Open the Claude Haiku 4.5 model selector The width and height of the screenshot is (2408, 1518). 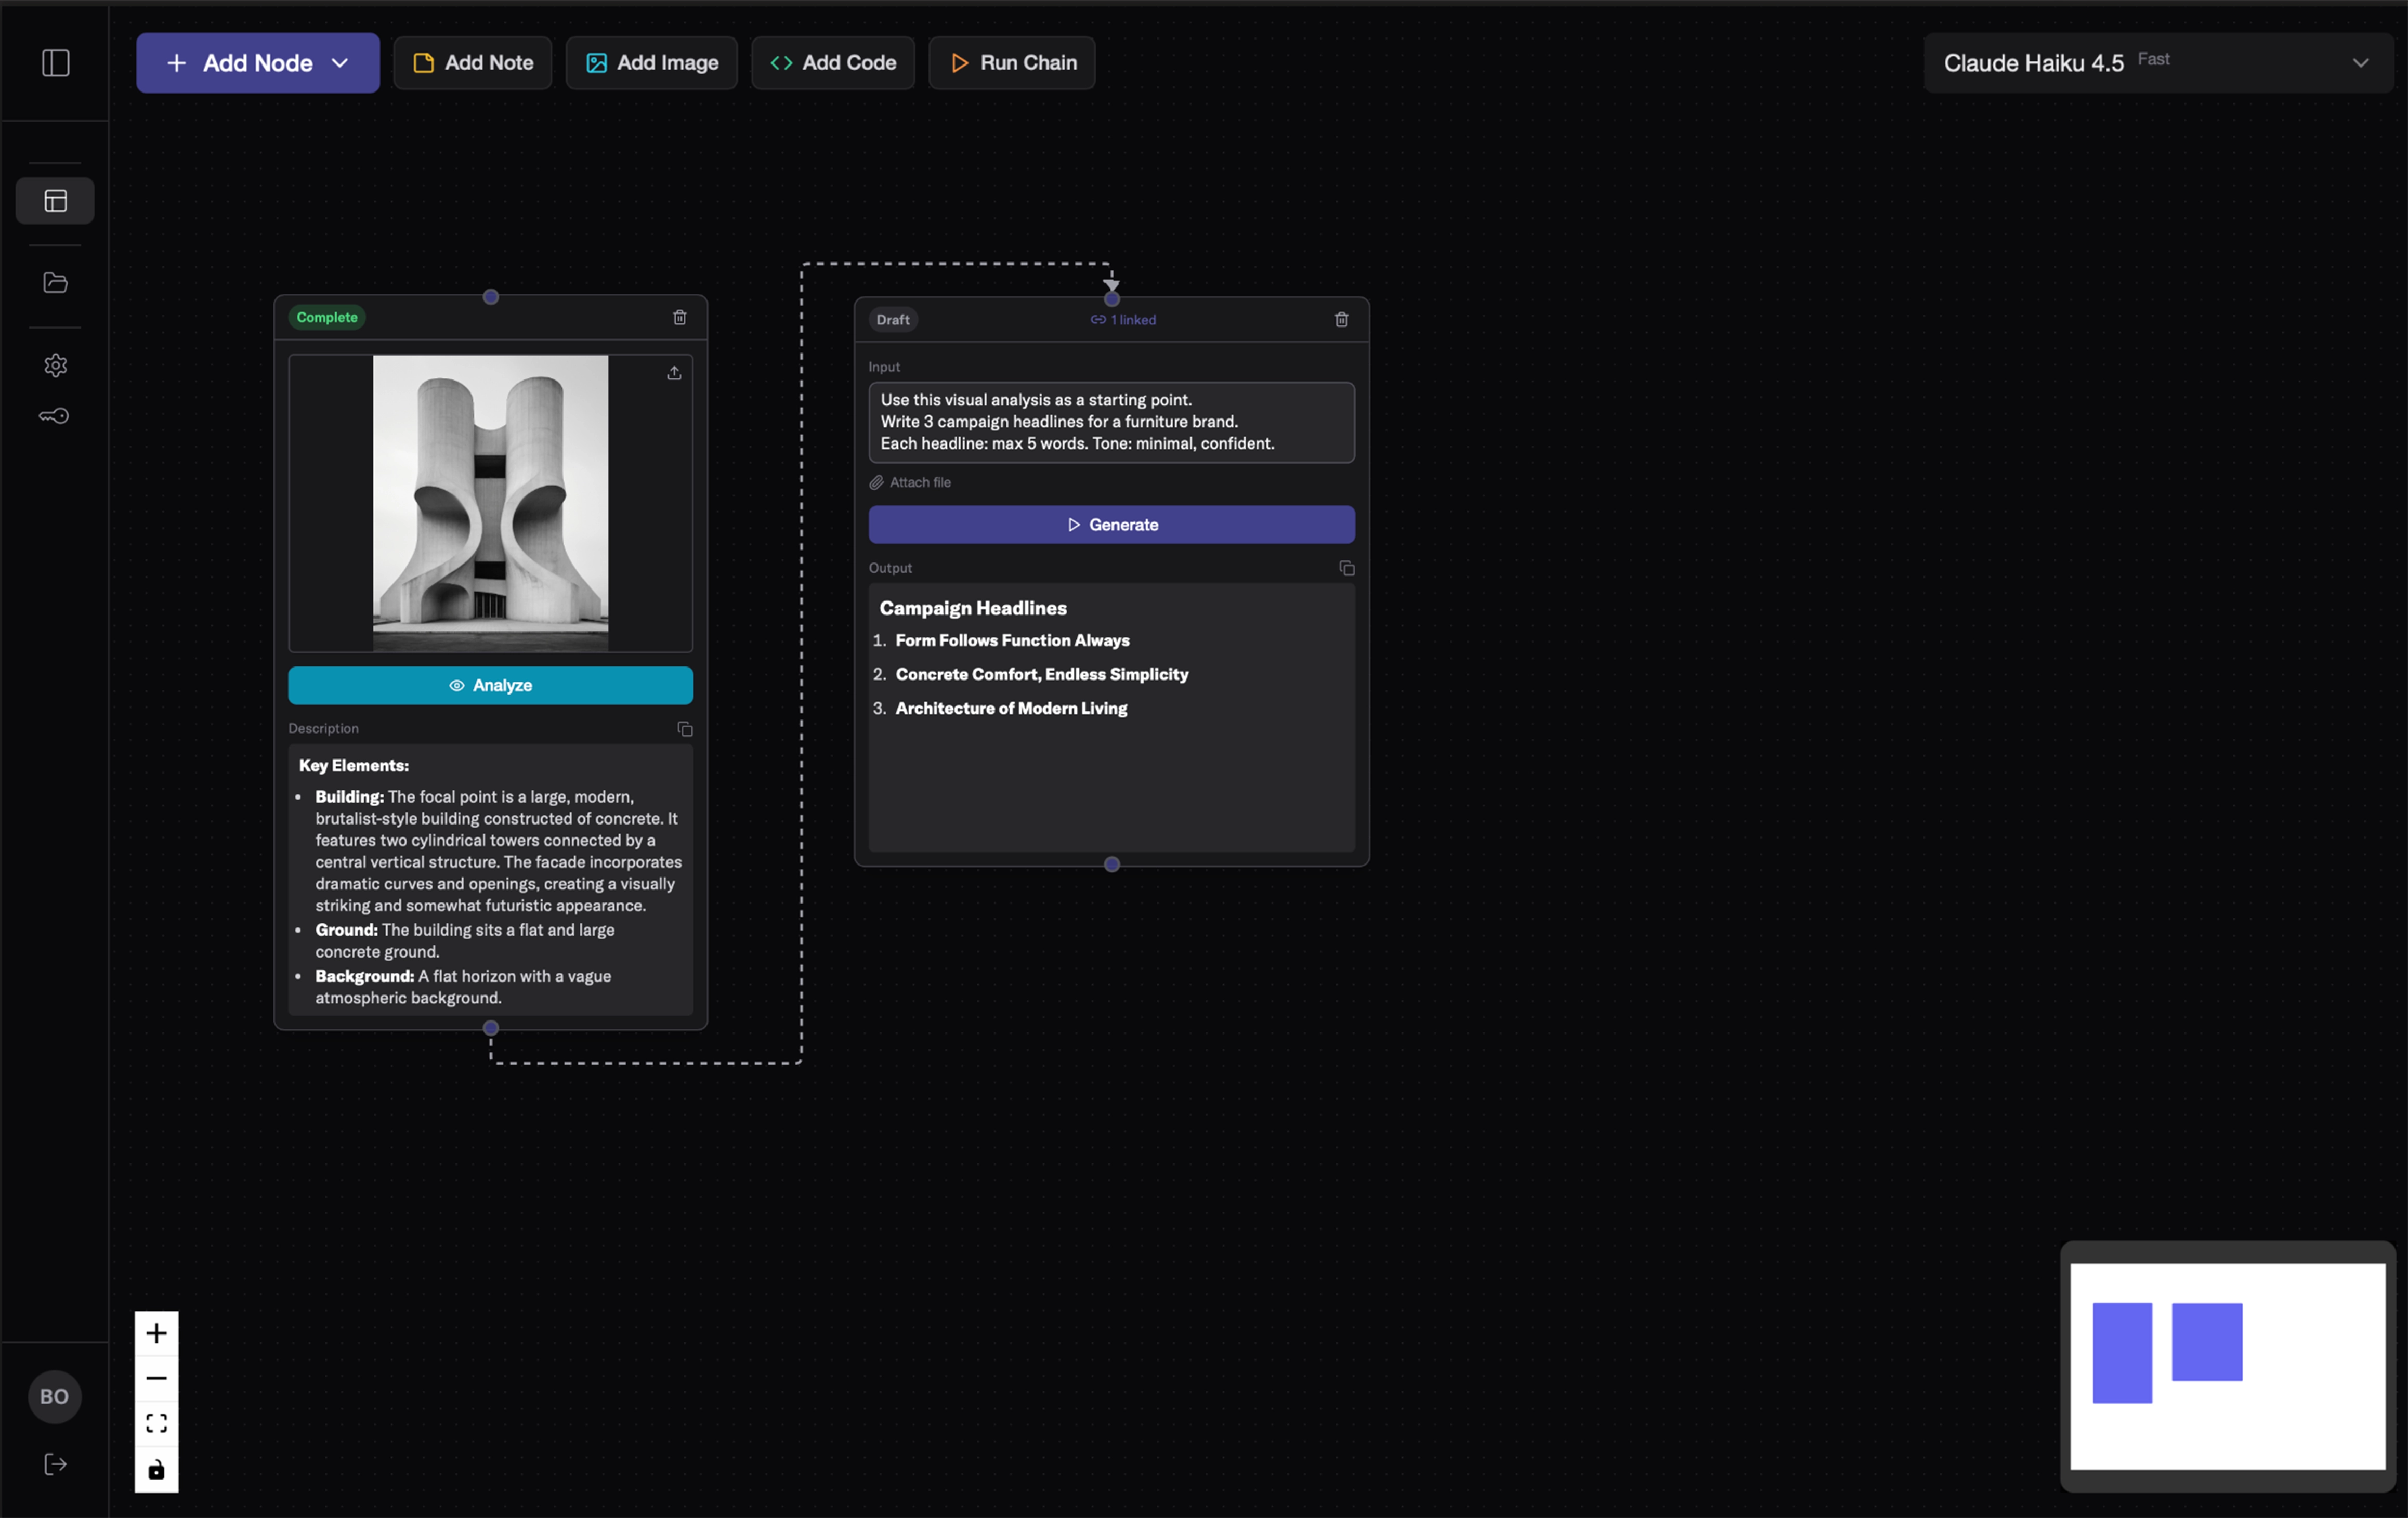tap(2157, 63)
